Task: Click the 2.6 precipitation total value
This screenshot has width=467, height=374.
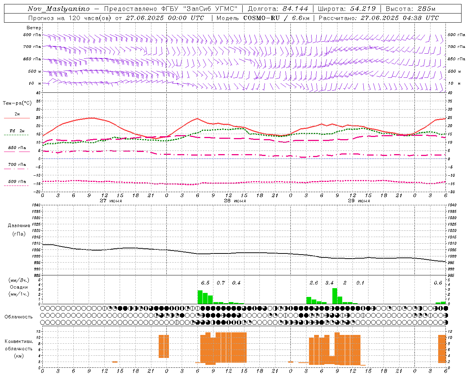Action: (314, 283)
